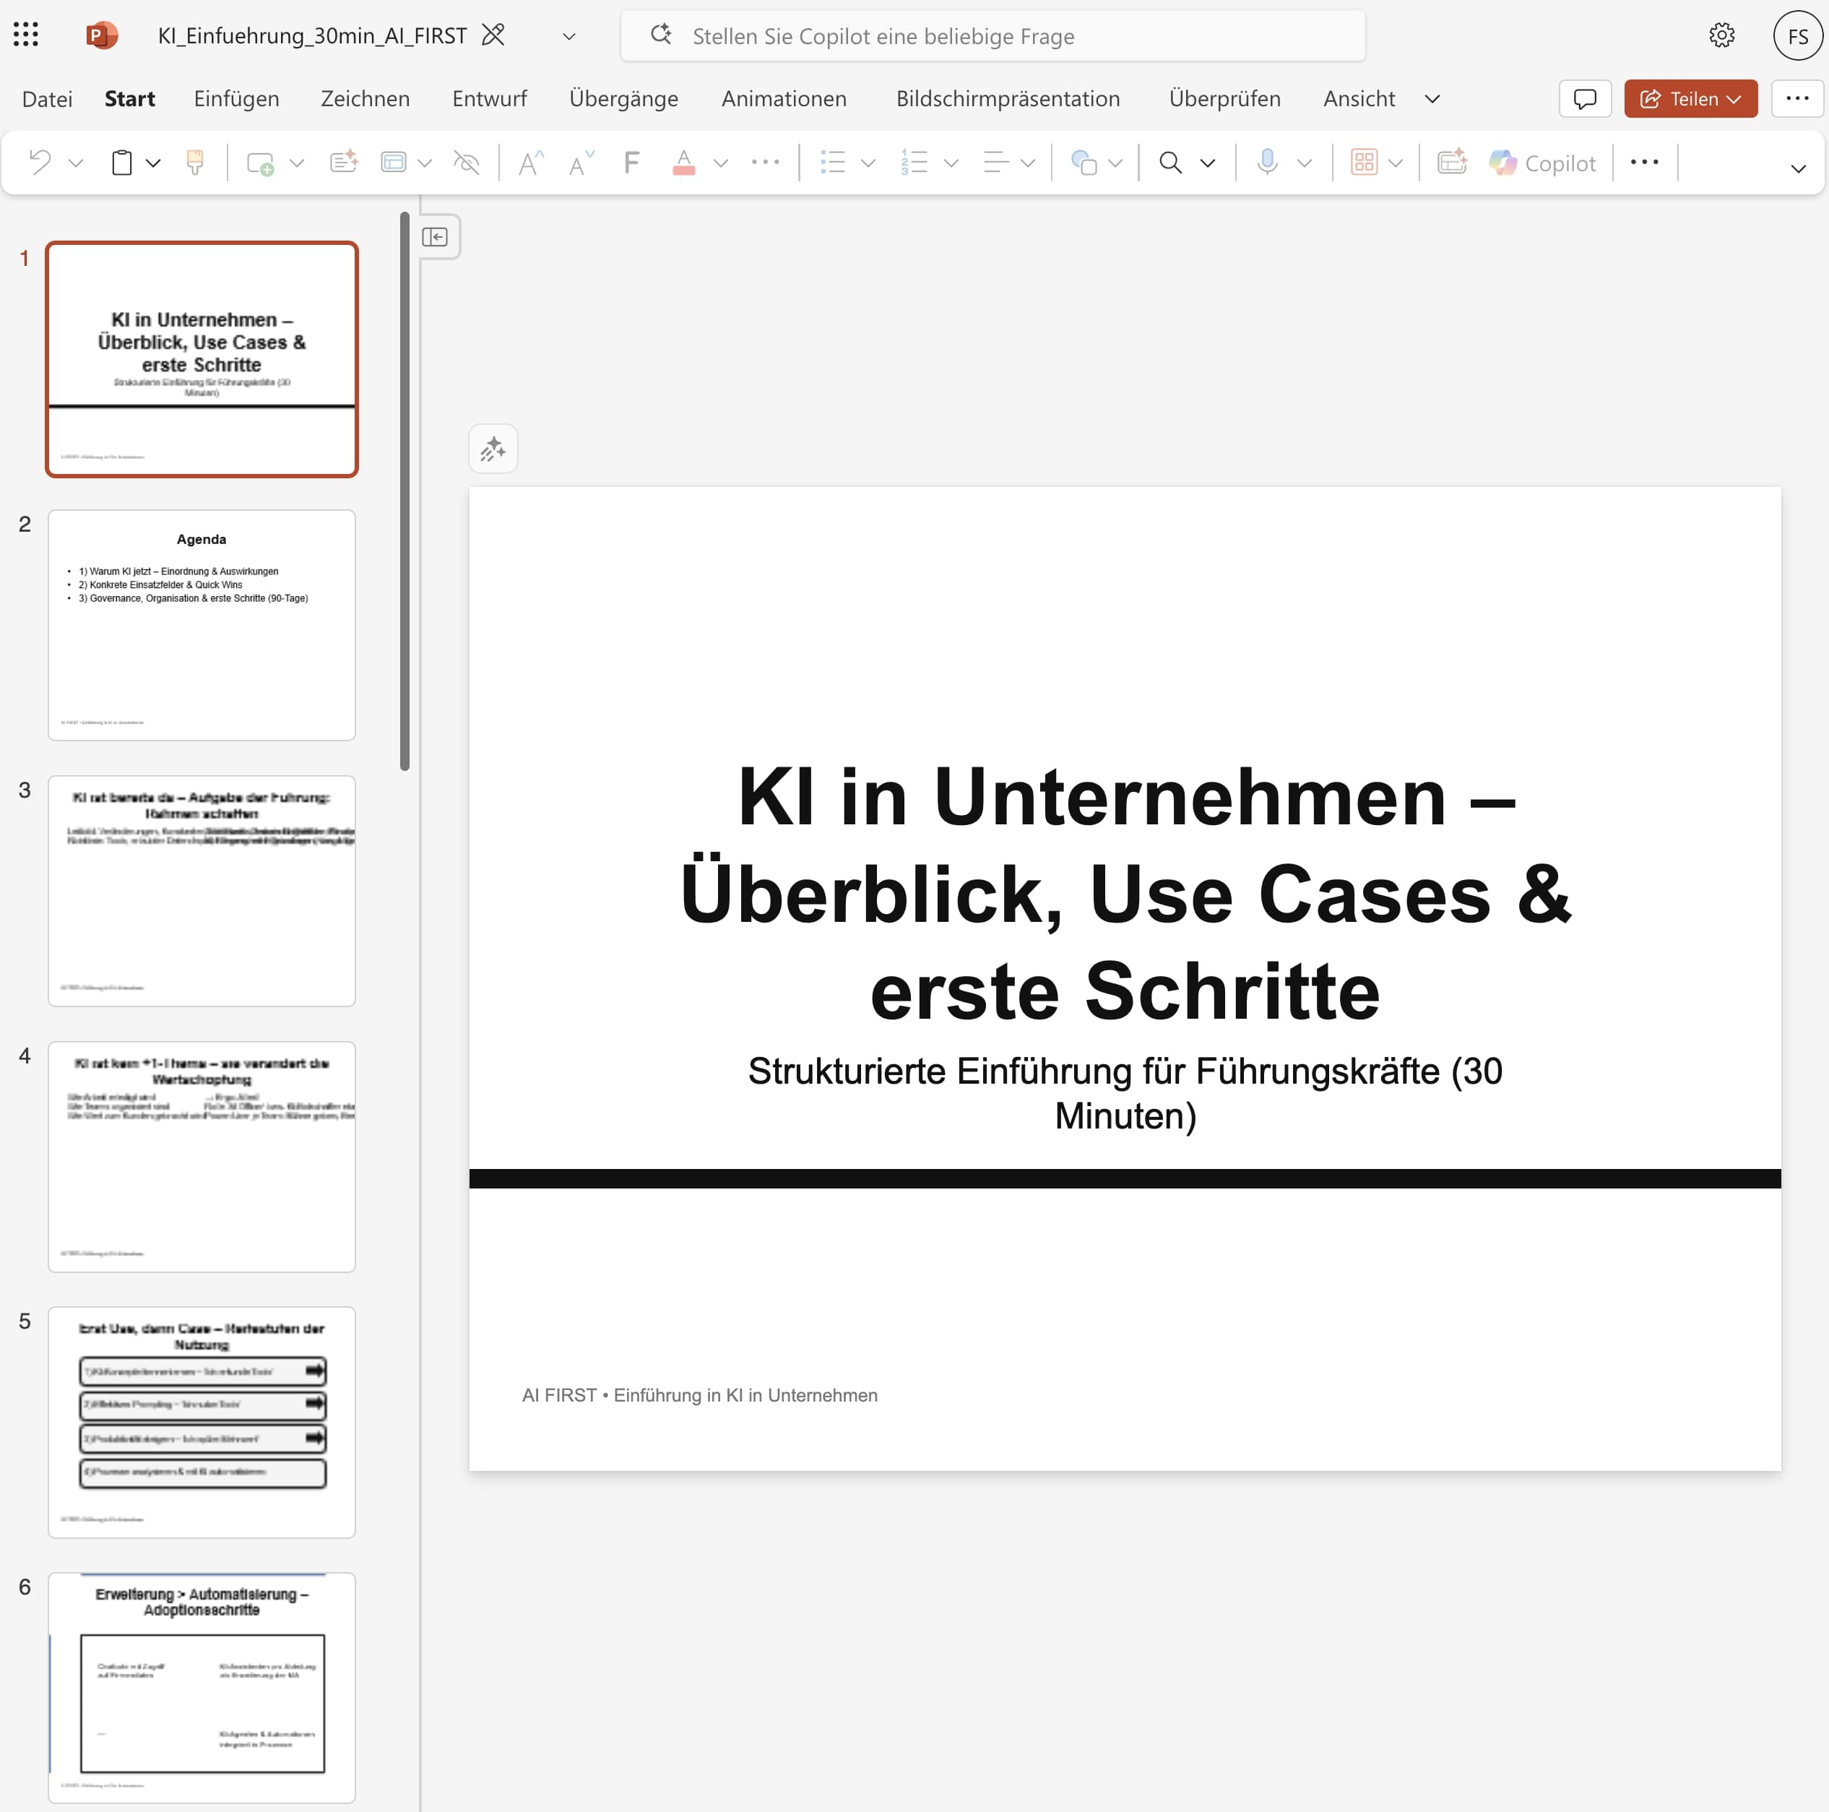
Task: Toggle the hide slide icon
Action: tap(467, 163)
